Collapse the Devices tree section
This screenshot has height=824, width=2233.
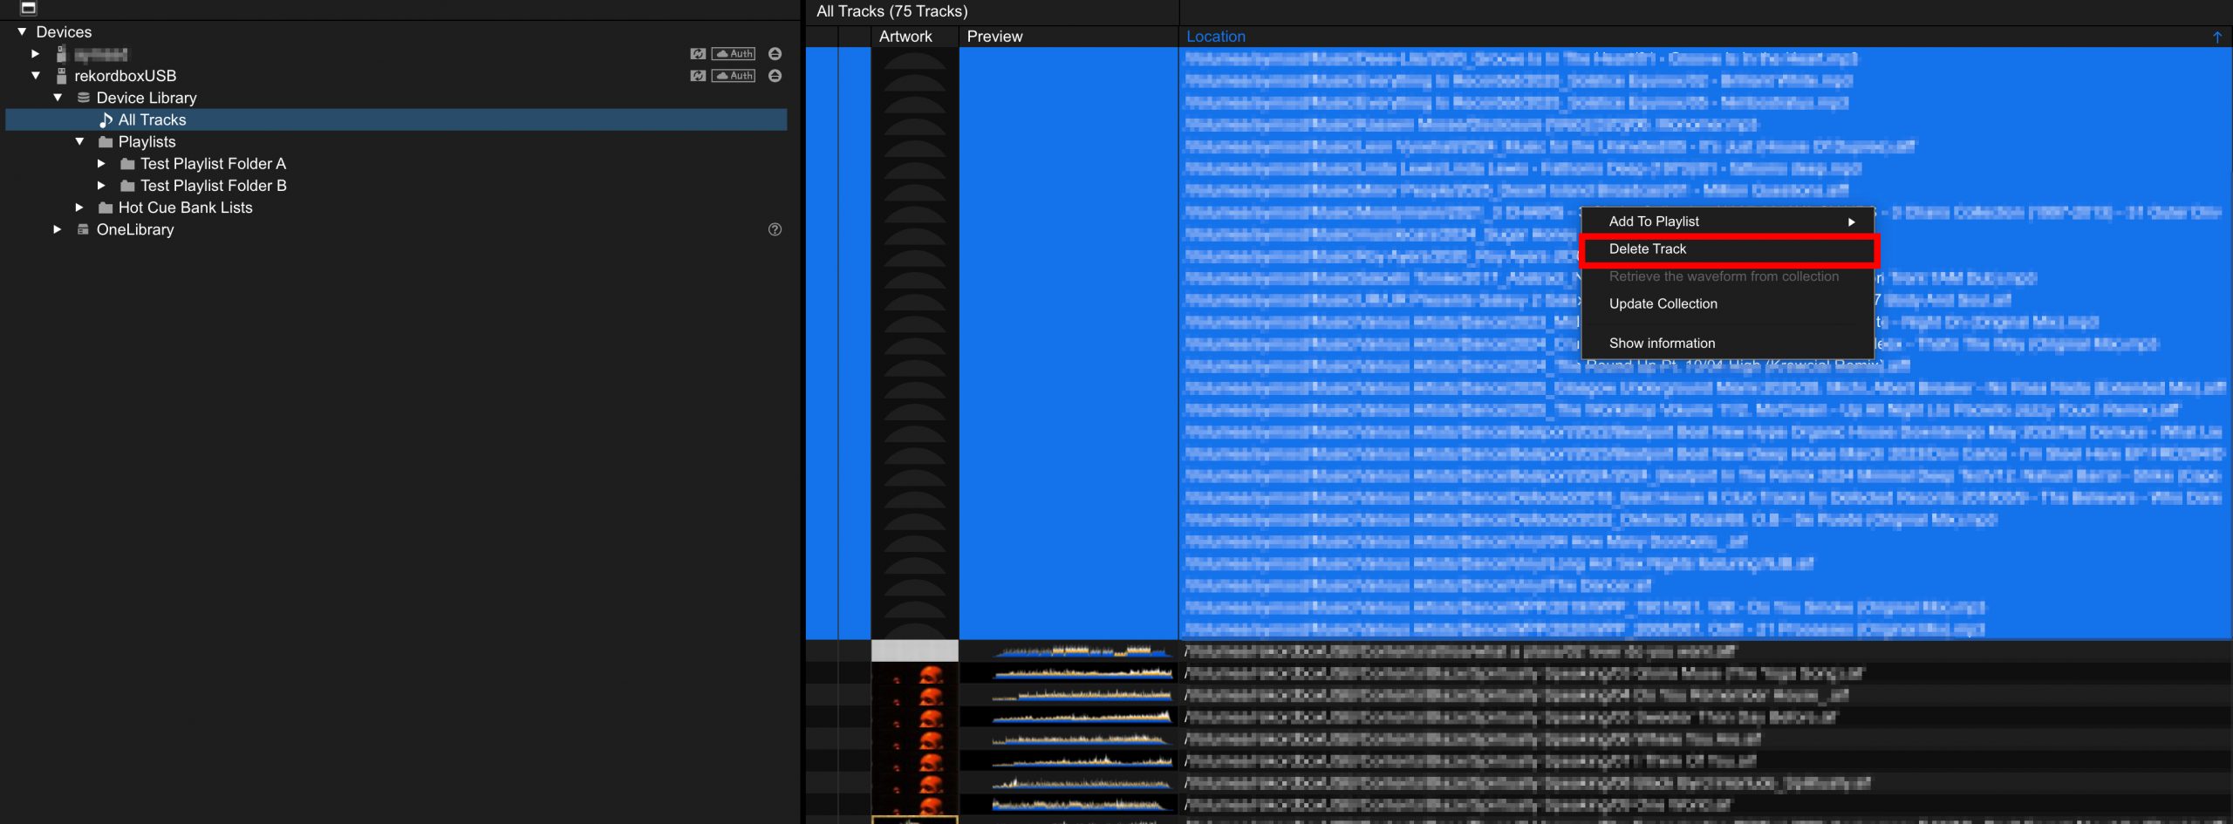[22, 31]
